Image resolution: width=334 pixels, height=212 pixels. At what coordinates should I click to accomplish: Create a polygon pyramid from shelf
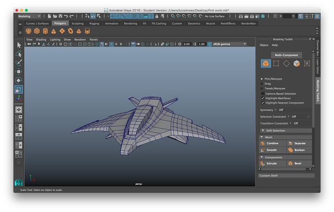click(79, 31)
